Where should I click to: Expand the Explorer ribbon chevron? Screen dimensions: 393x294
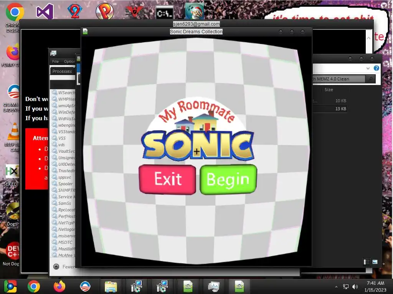coord(368,68)
